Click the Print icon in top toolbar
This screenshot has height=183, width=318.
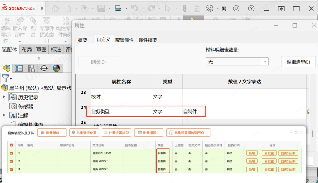tap(119, 8)
